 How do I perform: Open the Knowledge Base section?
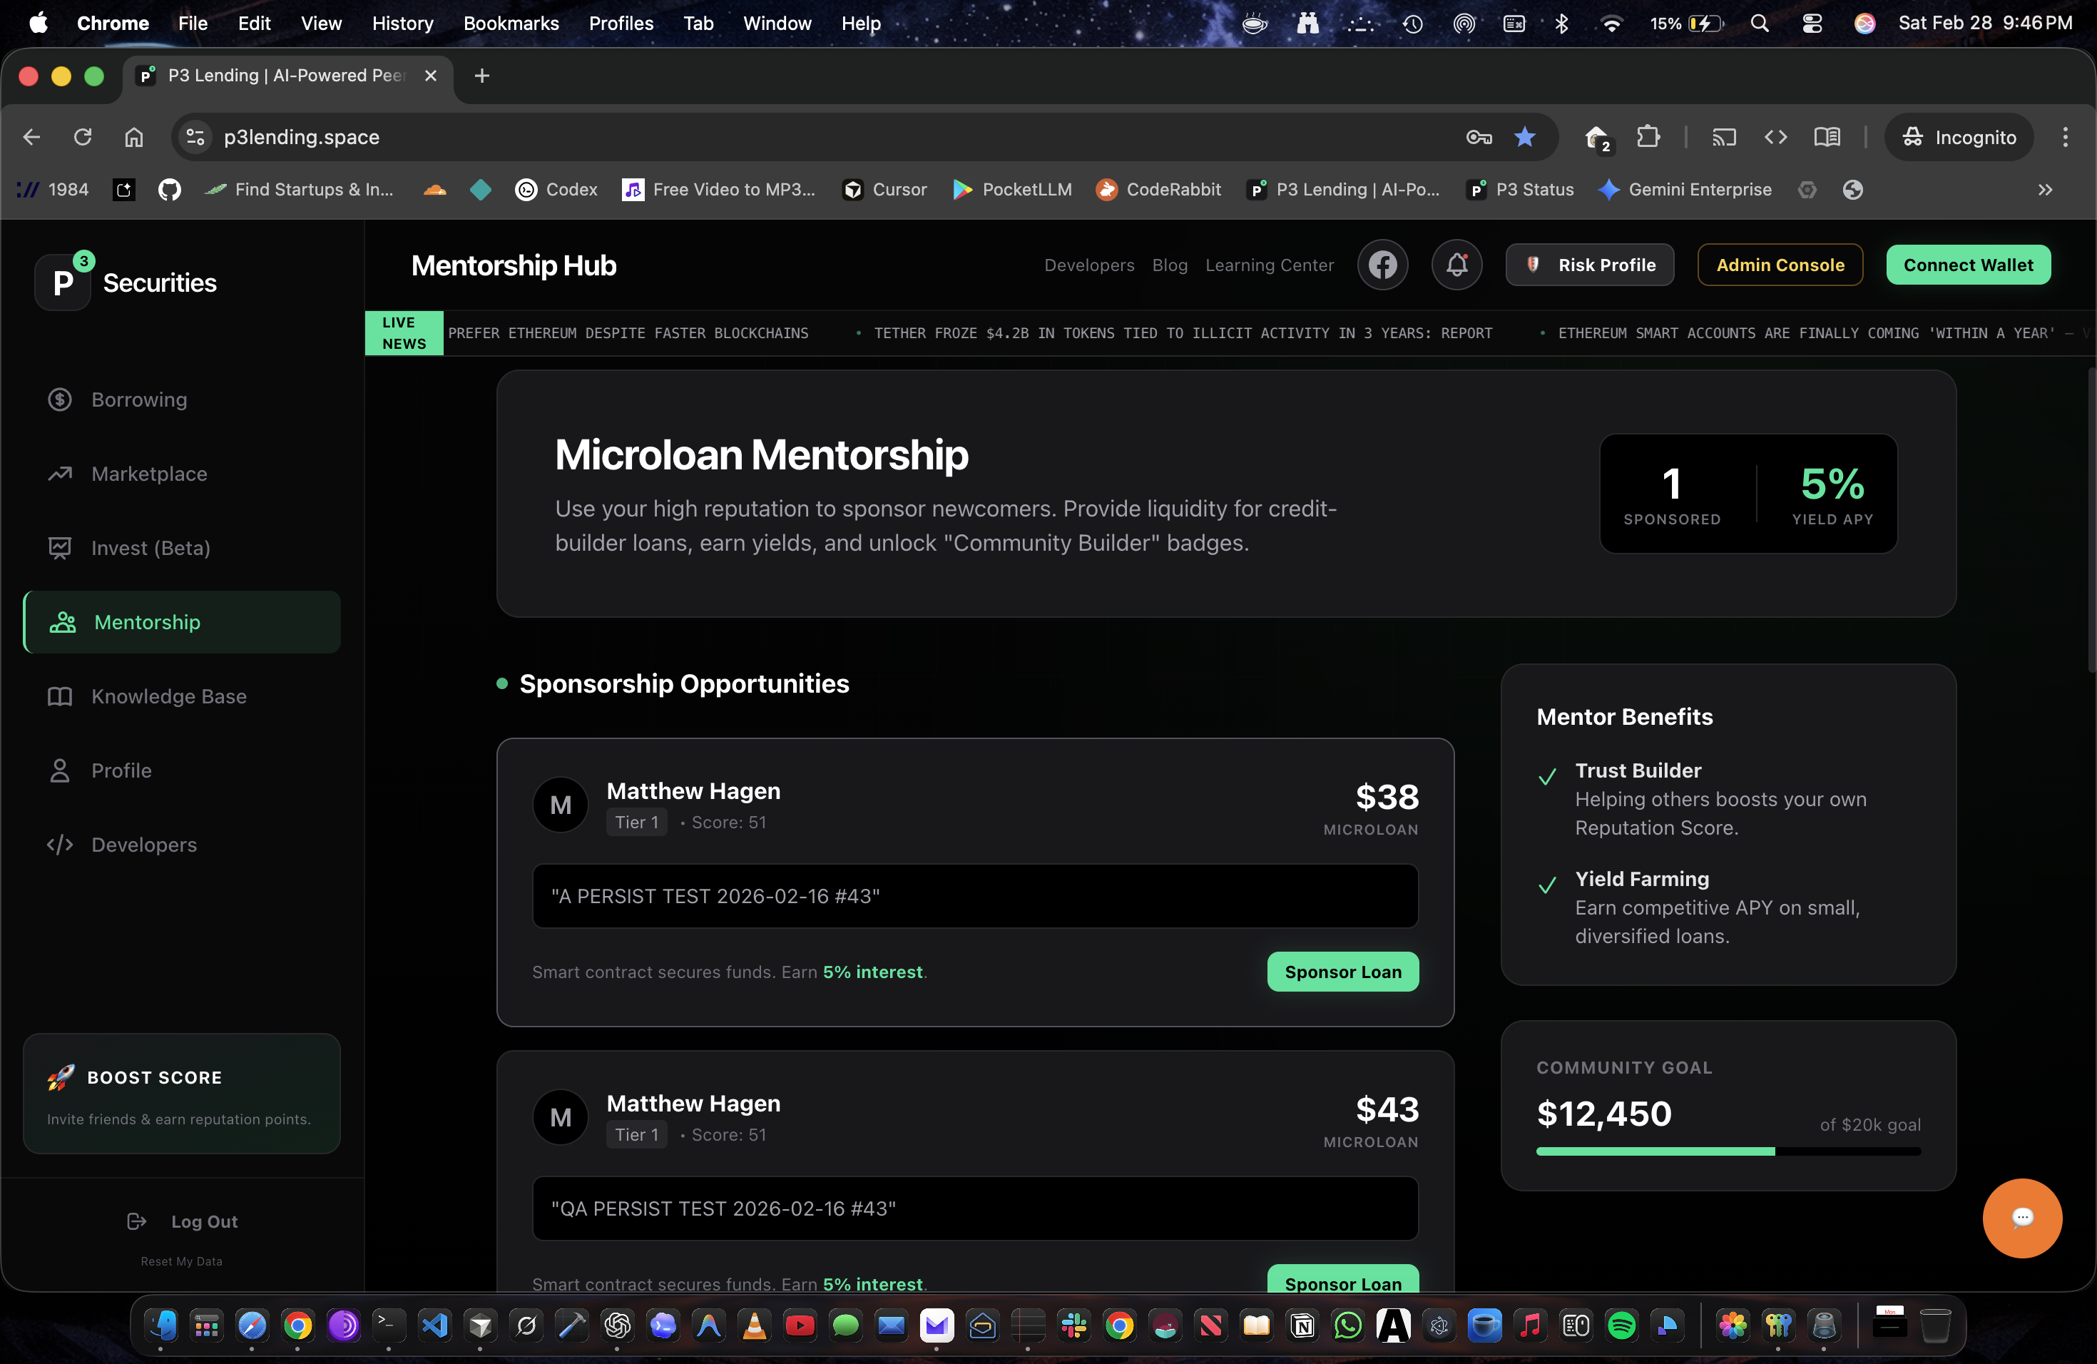tap(168, 696)
